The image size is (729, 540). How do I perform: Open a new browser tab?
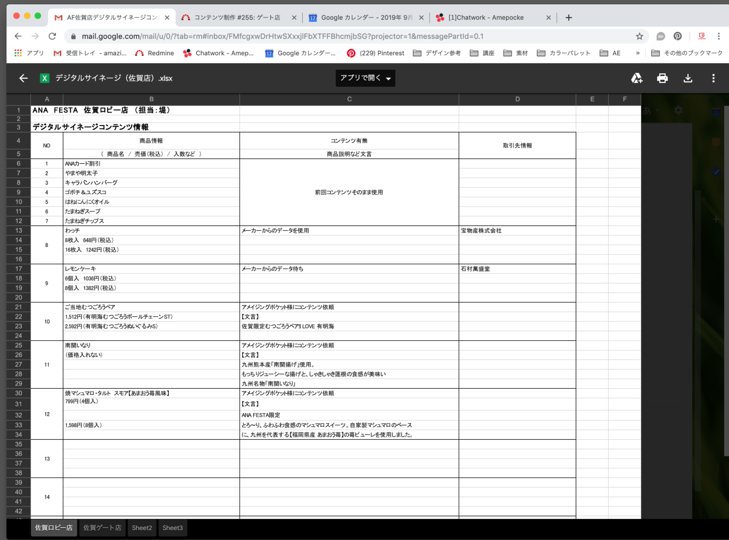(568, 17)
